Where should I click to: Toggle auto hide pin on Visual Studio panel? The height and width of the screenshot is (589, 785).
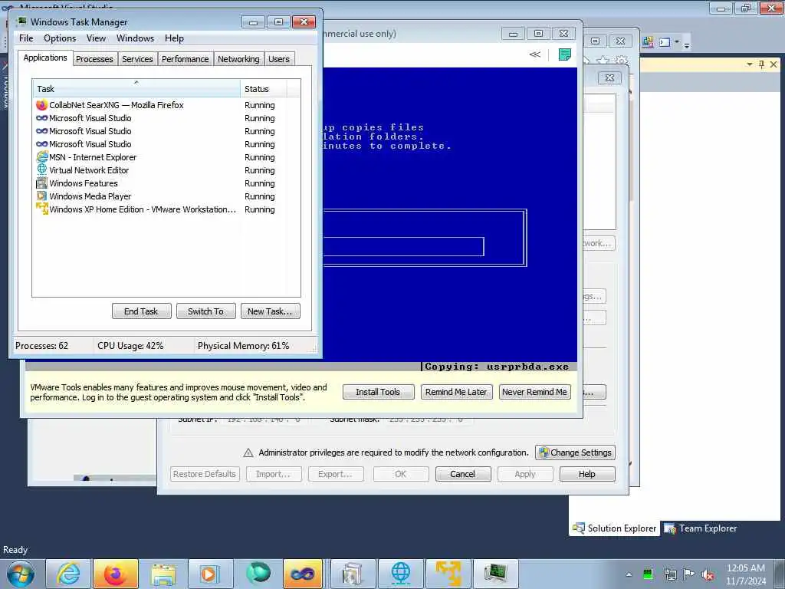761,64
